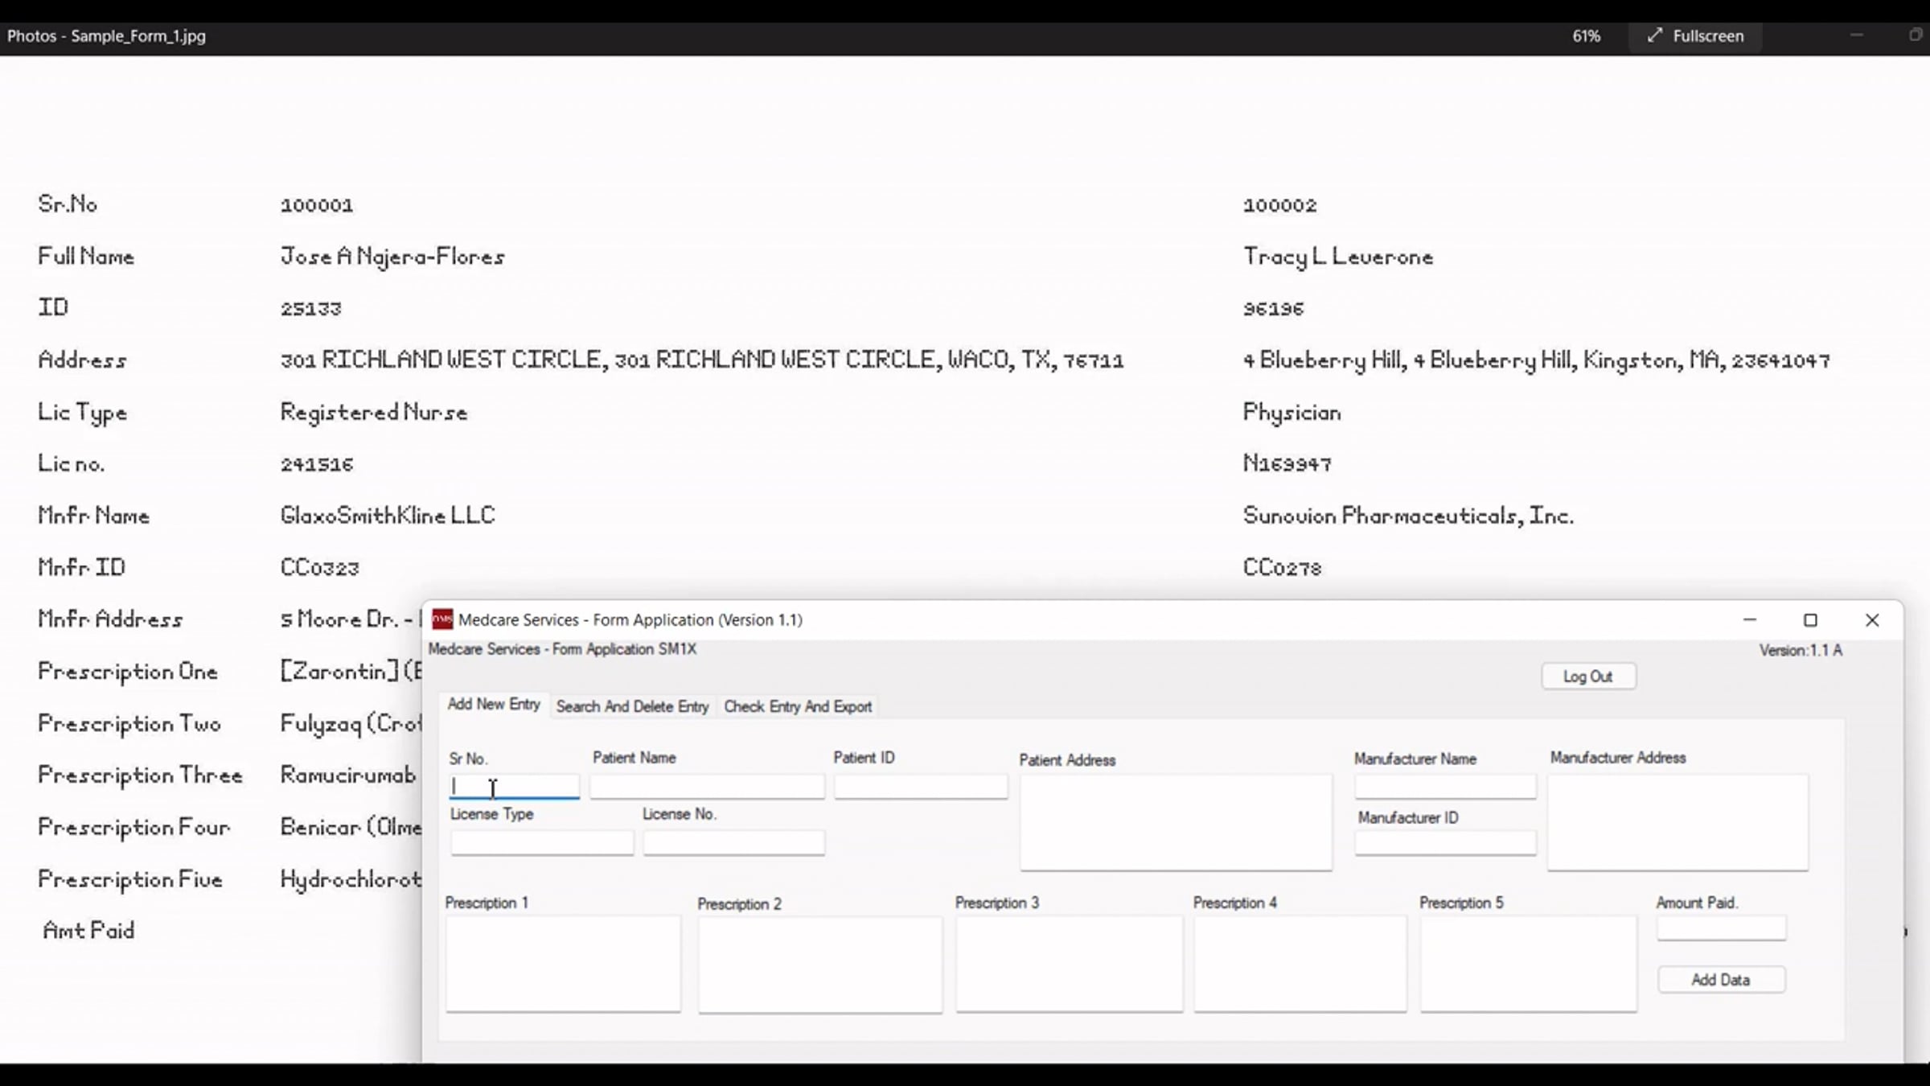The image size is (1930, 1086).
Task: Click the Manufacturer ID input field
Action: pyautogui.click(x=1445, y=842)
